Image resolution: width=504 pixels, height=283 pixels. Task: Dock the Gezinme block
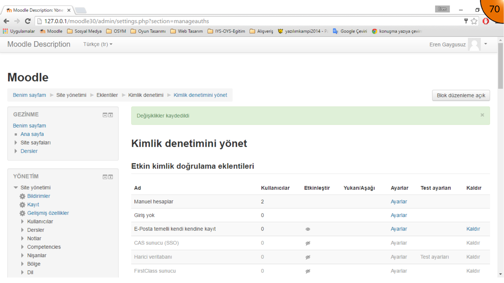tap(111, 115)
